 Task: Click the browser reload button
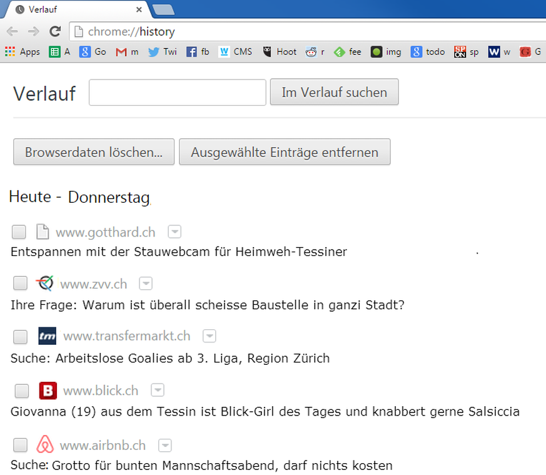coord(55,31)
